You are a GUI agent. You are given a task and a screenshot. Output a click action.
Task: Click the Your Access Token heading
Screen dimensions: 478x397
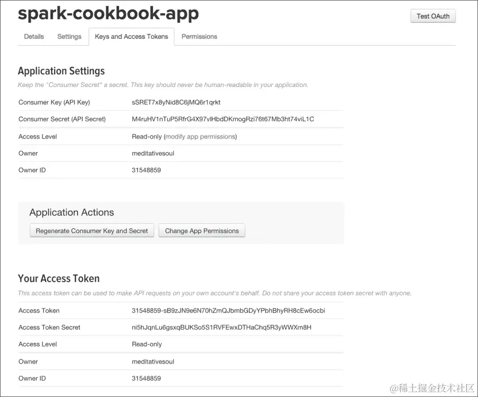59,278
